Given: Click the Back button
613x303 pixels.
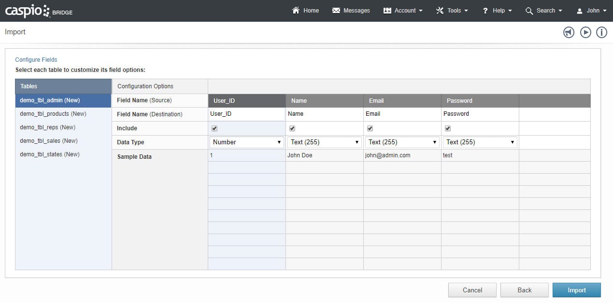Looking at the screenshot, I should 524,290.
